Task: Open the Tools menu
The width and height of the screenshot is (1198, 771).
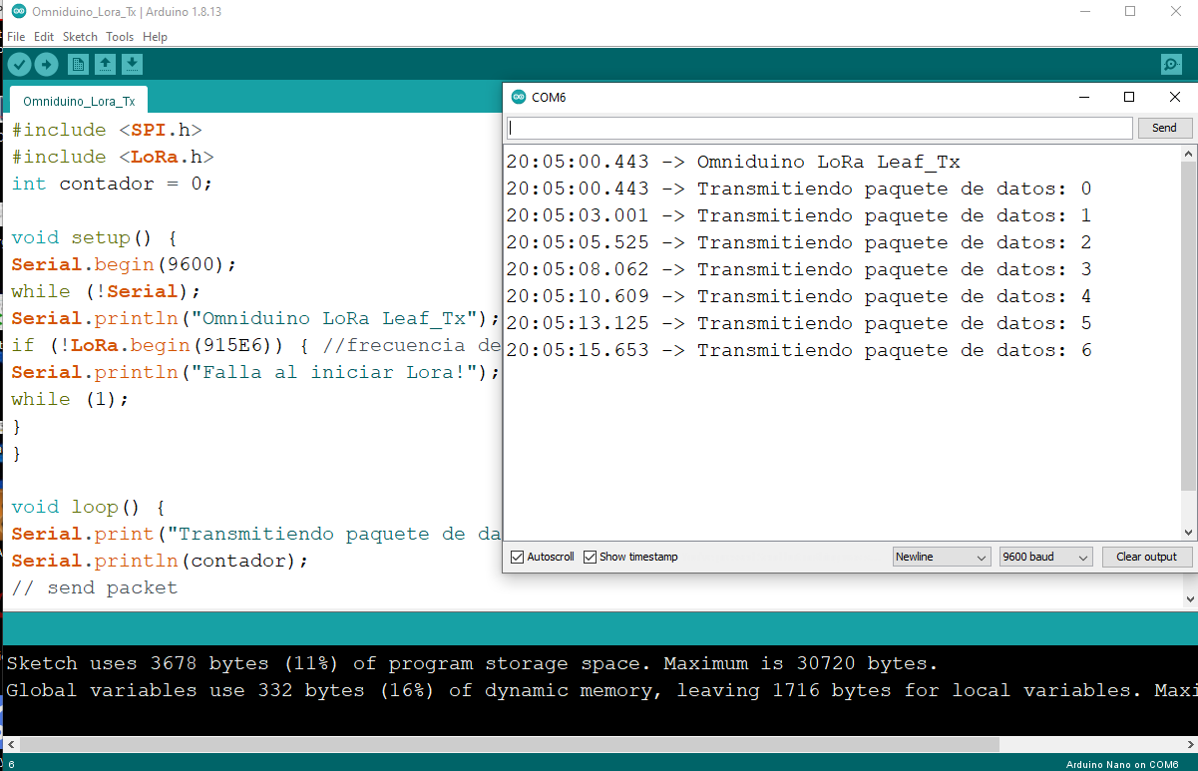Action: (x=120, y=37)
